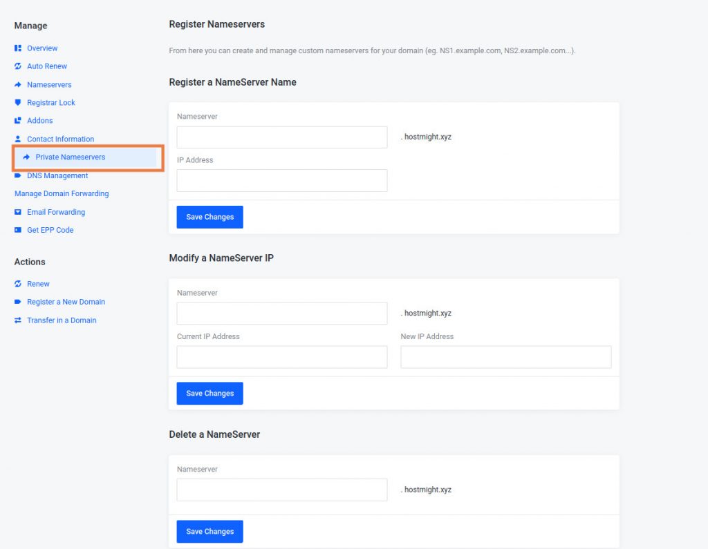
Task: Focus the Nameserver field under Delete a NameServer
Action: [x=282, y=490]
